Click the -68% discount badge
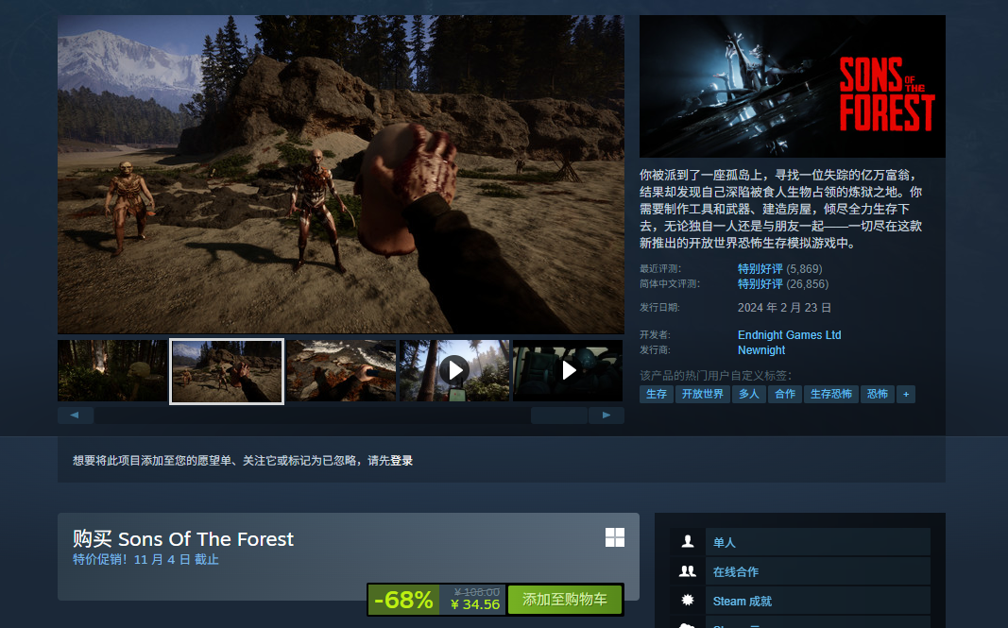1008x628 pixels. point(403,600)
